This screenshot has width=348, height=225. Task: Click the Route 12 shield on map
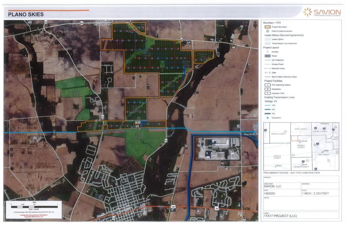(103, 116)
